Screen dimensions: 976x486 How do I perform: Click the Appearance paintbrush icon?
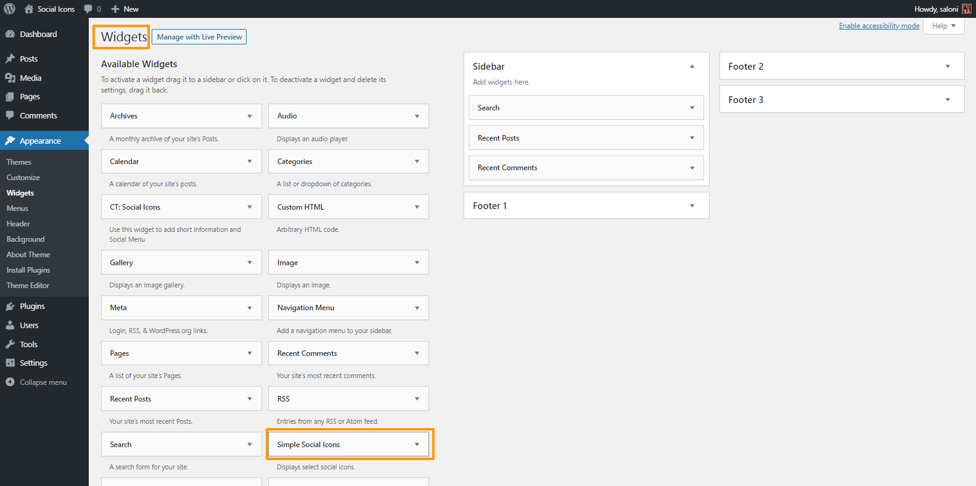point(10,141)
